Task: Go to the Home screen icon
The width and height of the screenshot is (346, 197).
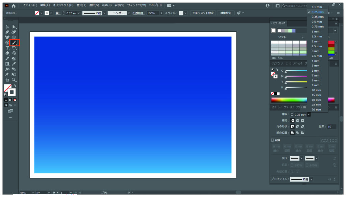Action: (14, 6)
